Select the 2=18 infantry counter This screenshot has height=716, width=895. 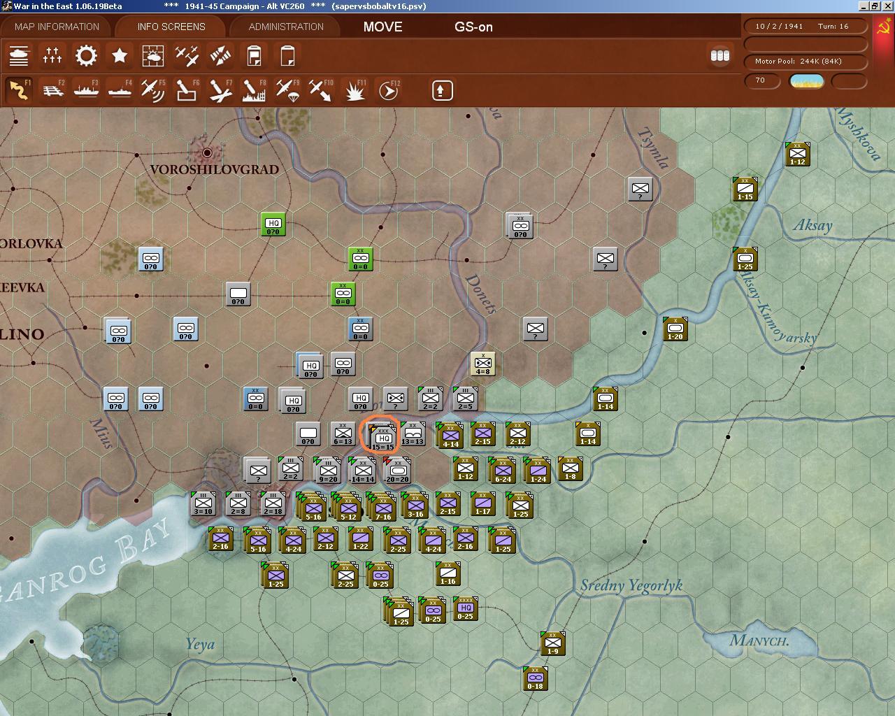tap(273, 504)
